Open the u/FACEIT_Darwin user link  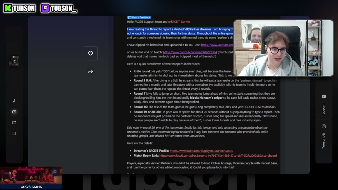[179, 22]
